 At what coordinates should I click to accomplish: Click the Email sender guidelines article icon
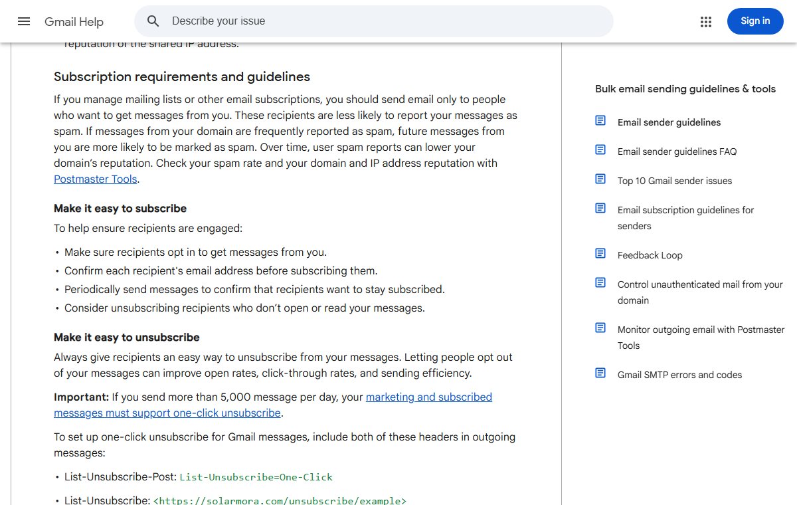600,120
